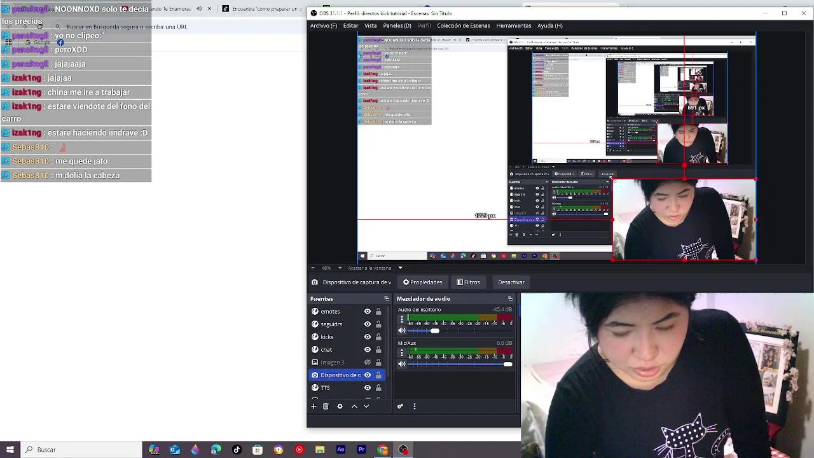Image resolution: width=814 pixels, height=458 pixels.
Task: Open Adobe Premiere Pro from the taskbar
Action: coord(362,450)
